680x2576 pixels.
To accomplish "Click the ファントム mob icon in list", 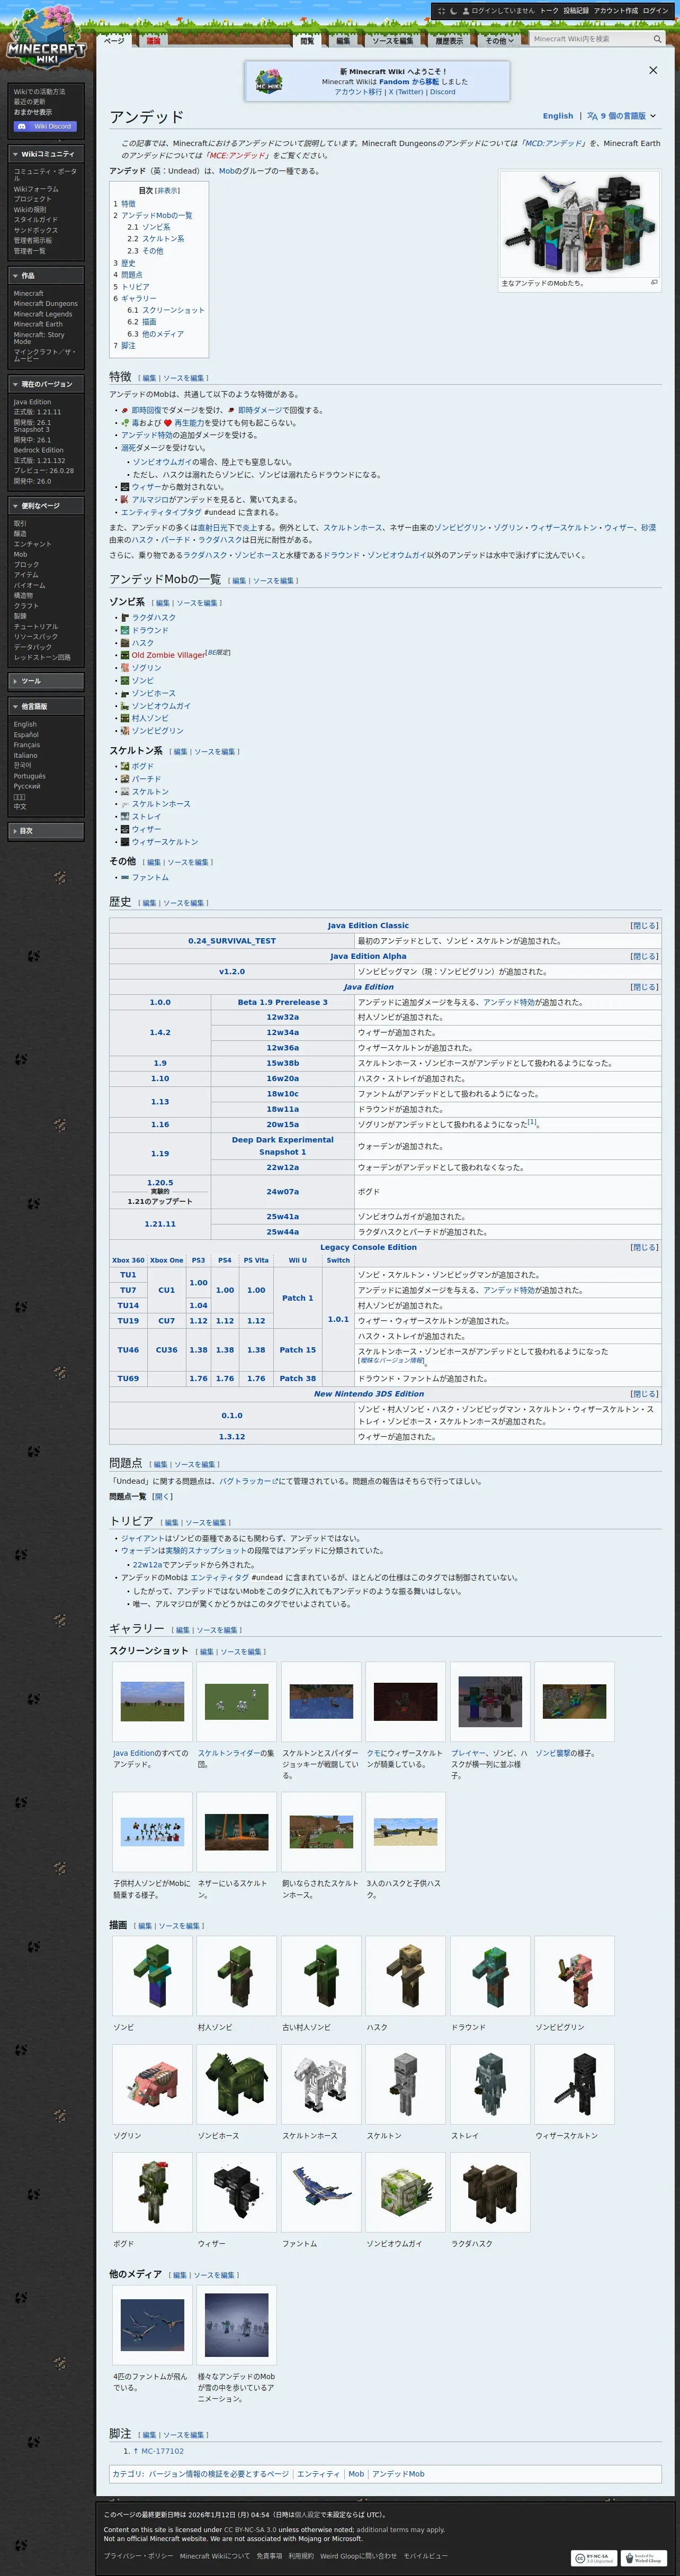I will 125,877.
